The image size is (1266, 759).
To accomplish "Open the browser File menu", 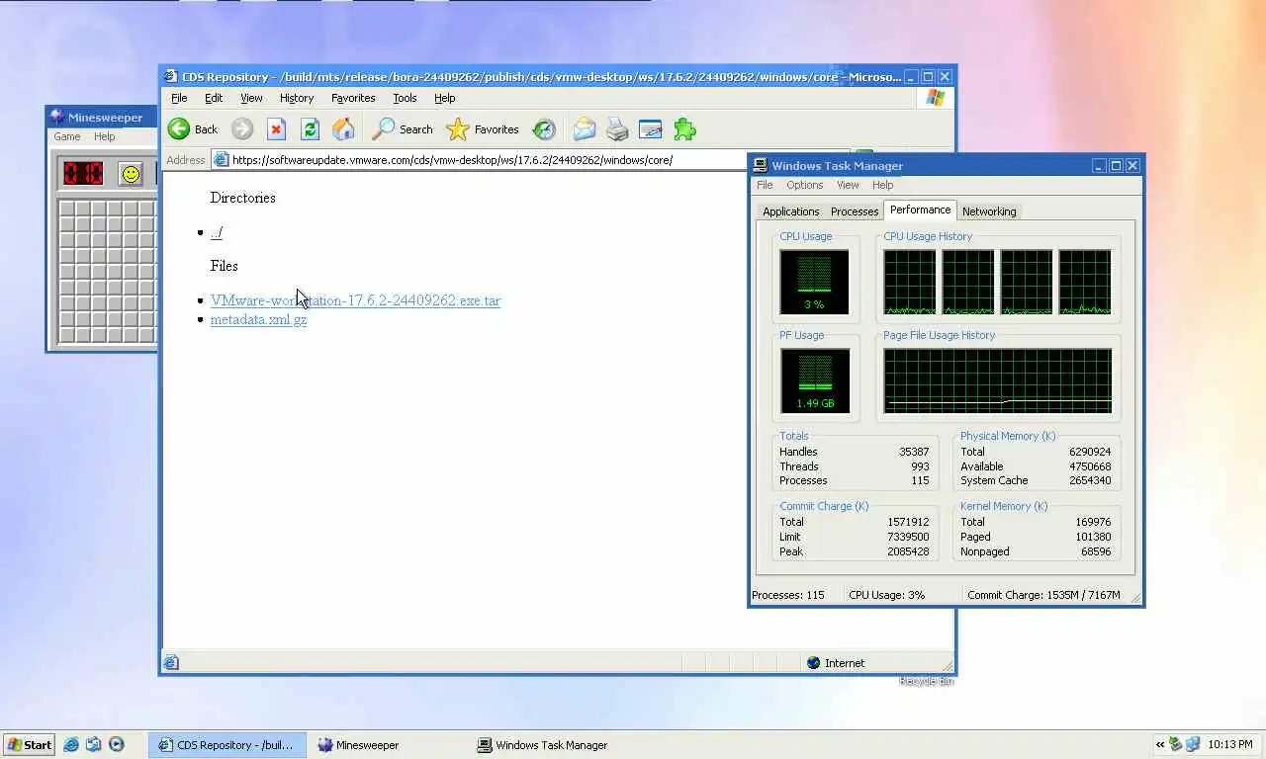I will pyautogui.click(x=179, y=98).
